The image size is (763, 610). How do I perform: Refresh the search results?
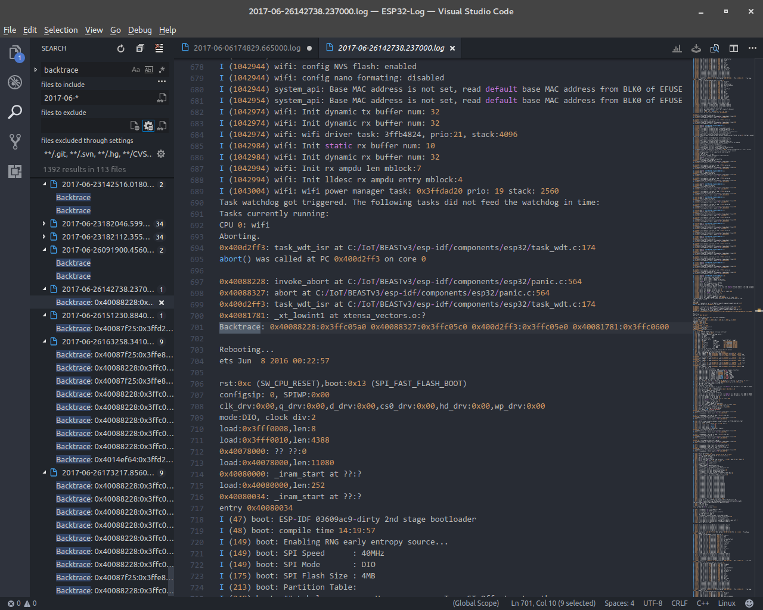coord(120,48)
